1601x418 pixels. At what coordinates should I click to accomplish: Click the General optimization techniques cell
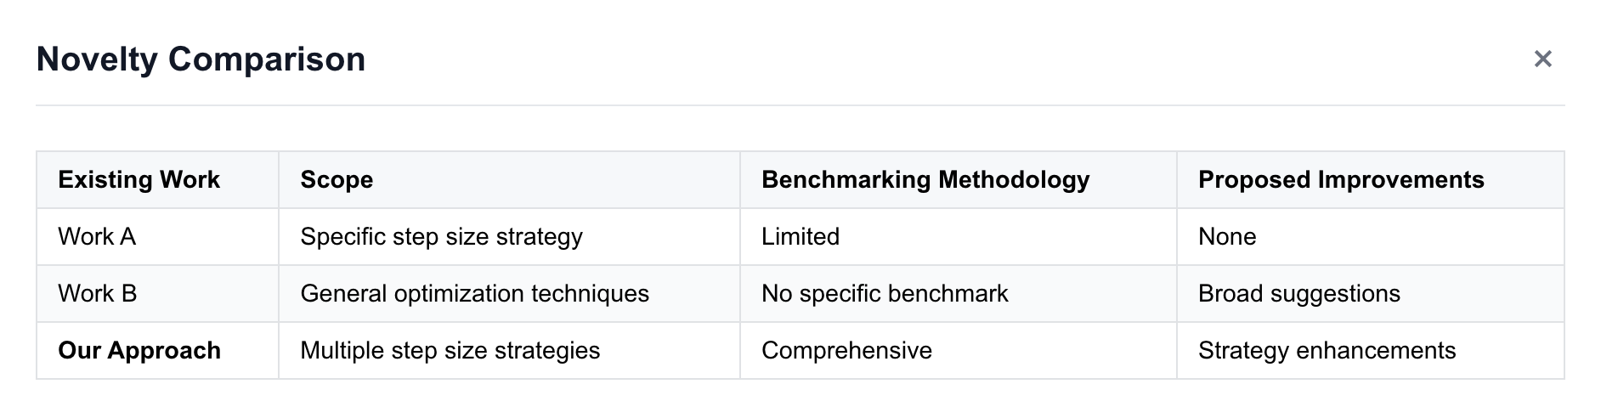pyautogui.click(x=474, y=294)
